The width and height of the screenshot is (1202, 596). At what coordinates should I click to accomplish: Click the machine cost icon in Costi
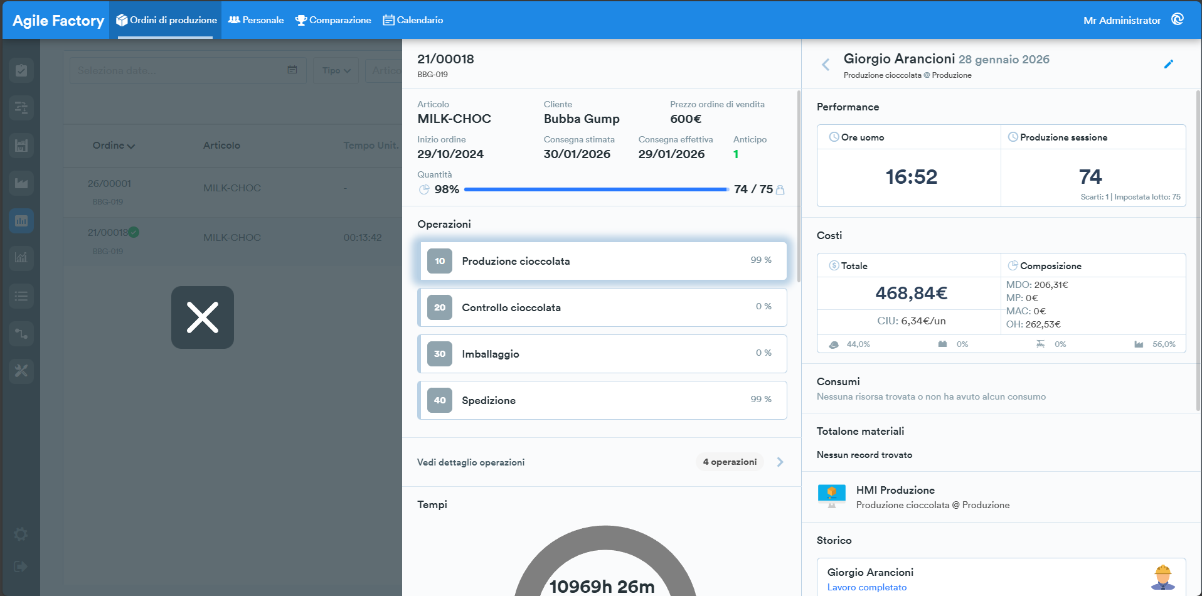pos(1040,344)
